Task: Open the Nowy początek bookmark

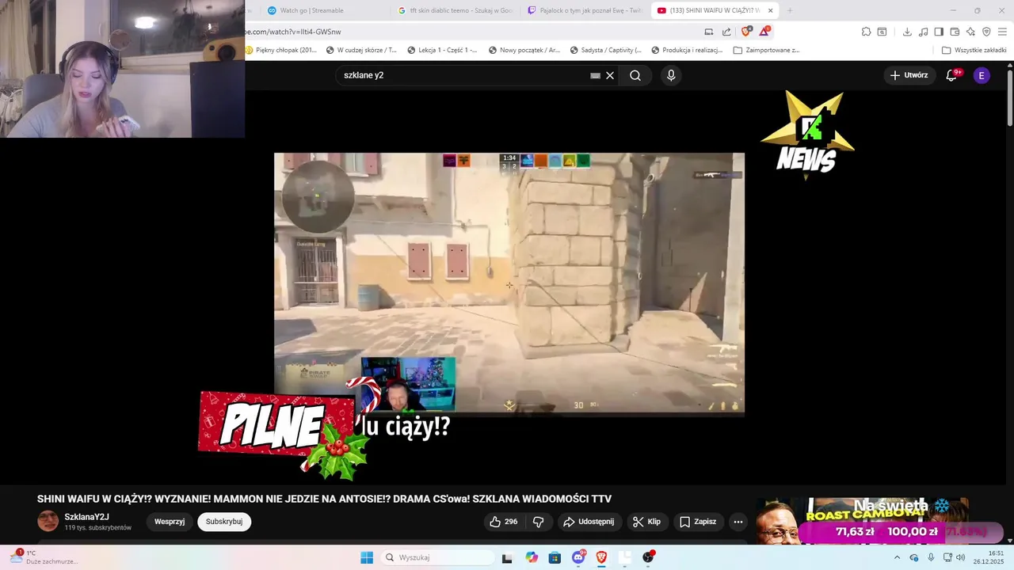Action: [524, 50]
